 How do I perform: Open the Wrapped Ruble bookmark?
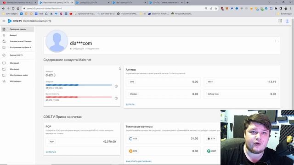(181, 14)
